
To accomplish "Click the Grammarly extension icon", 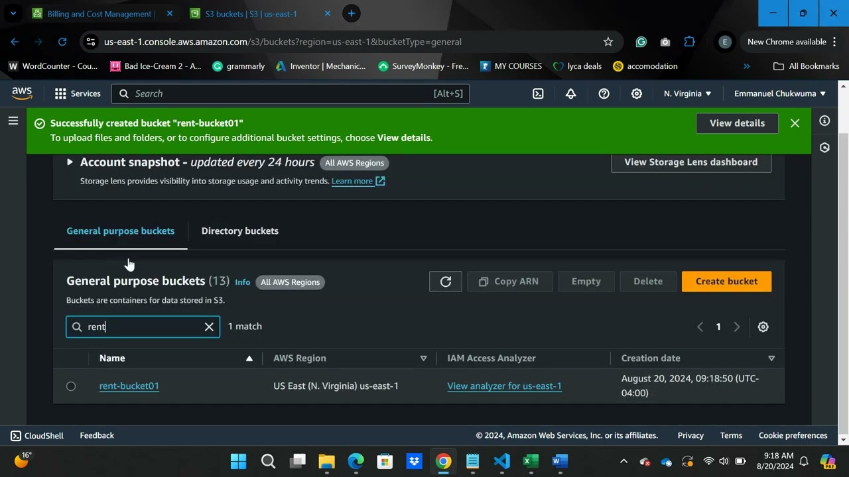I will (x=641, y=42).
